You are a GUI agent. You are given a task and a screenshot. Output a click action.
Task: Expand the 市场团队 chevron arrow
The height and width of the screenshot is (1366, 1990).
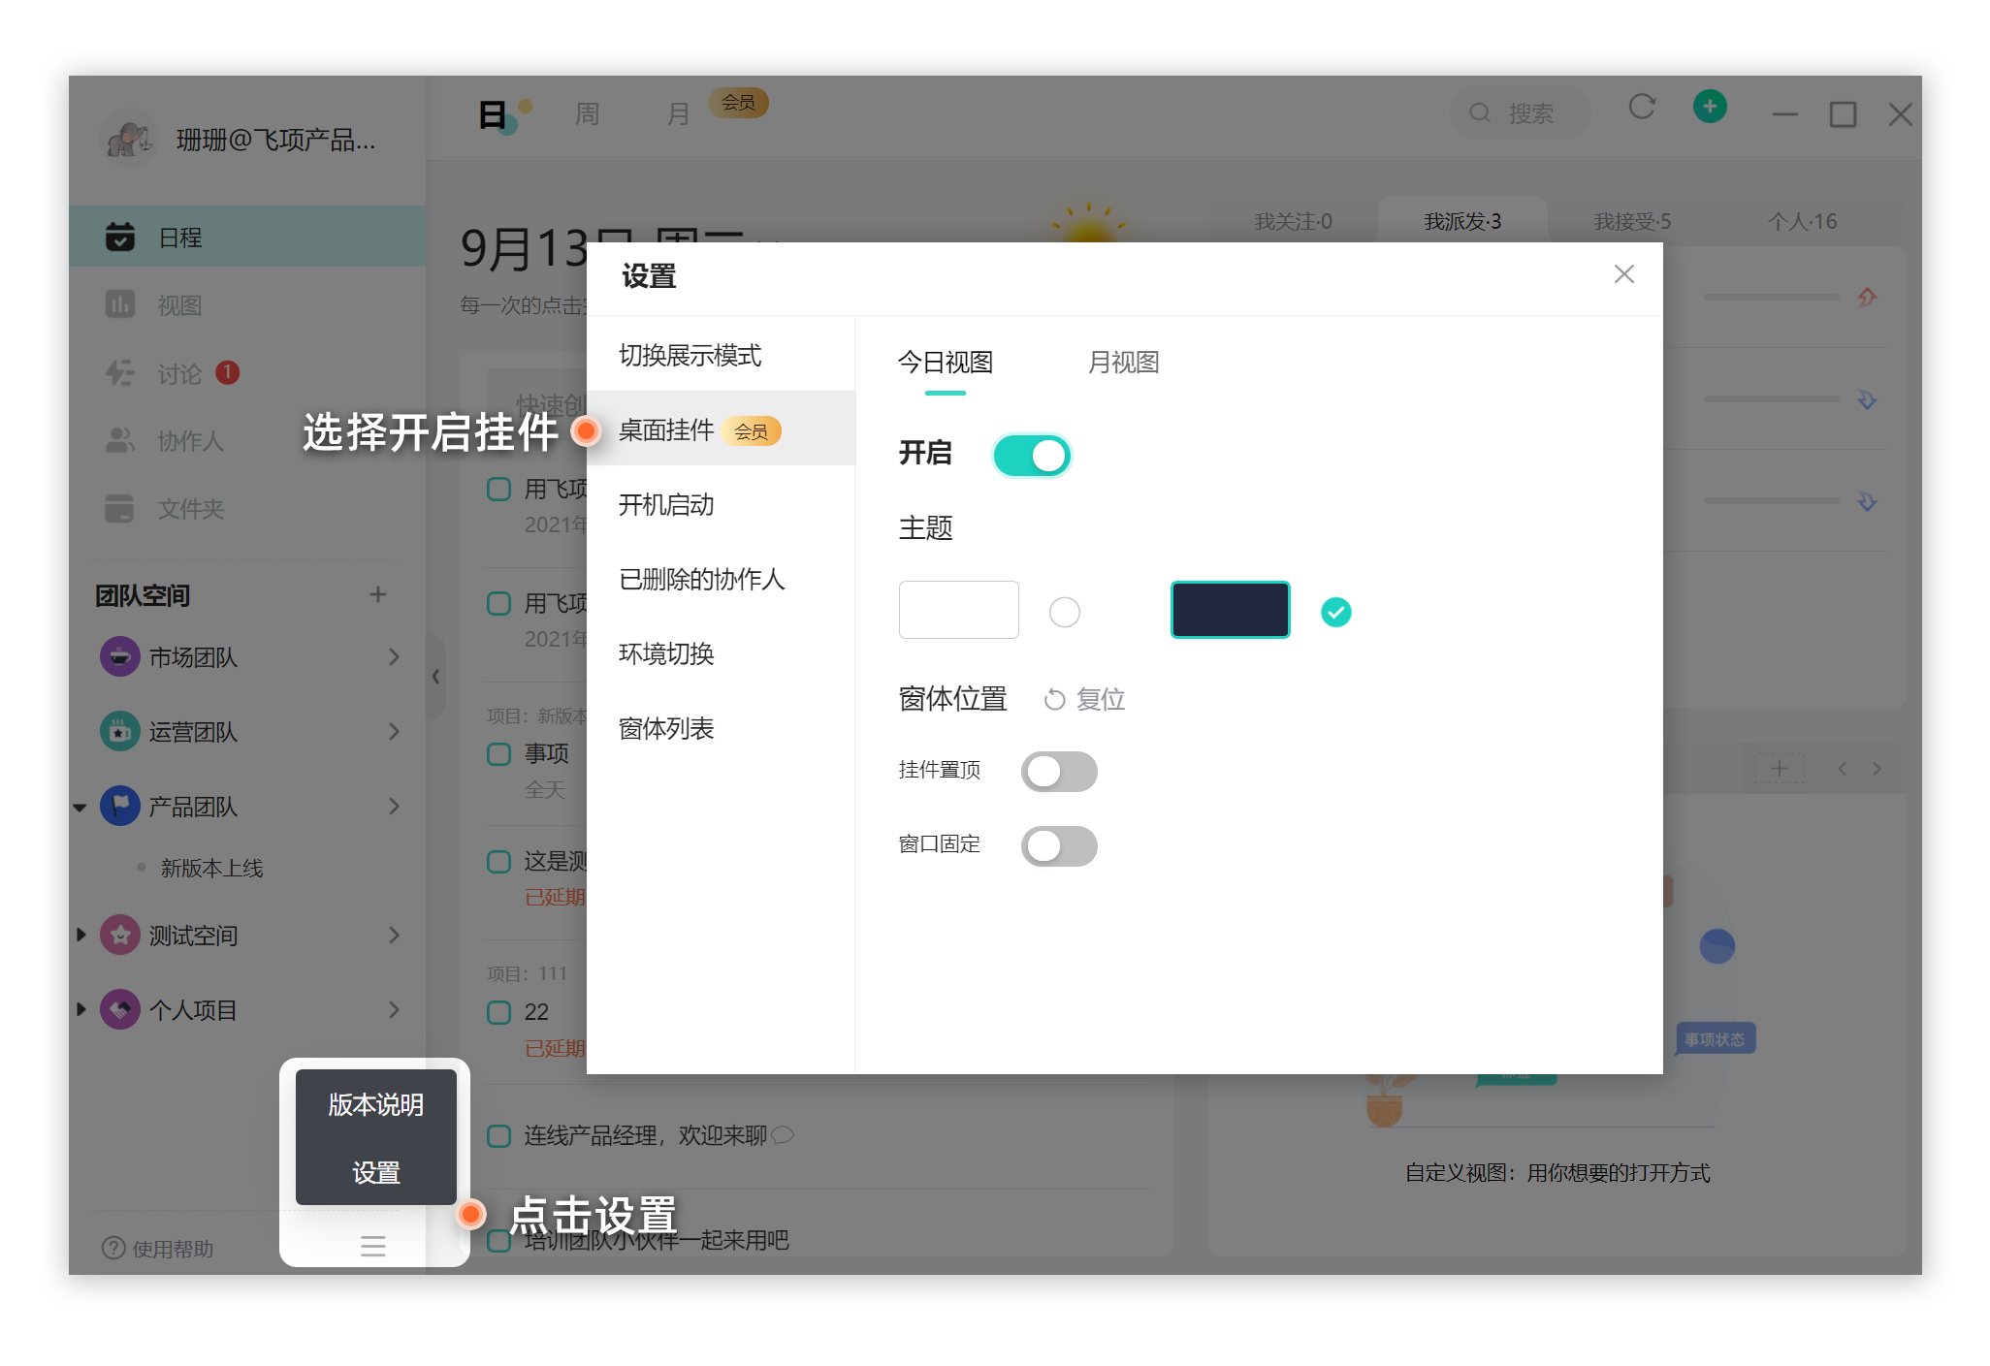394,656
